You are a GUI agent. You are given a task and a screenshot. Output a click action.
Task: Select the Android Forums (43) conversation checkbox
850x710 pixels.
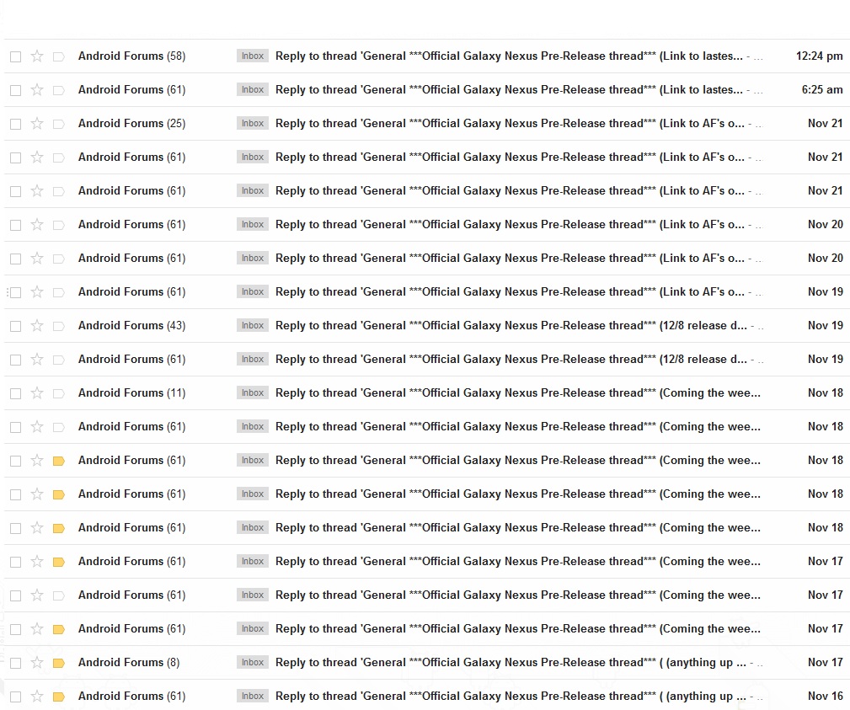pyautogui.click(x=16, y=326)
